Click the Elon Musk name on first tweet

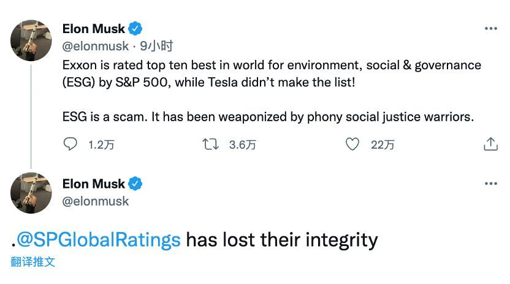click(x=93, y=29)
